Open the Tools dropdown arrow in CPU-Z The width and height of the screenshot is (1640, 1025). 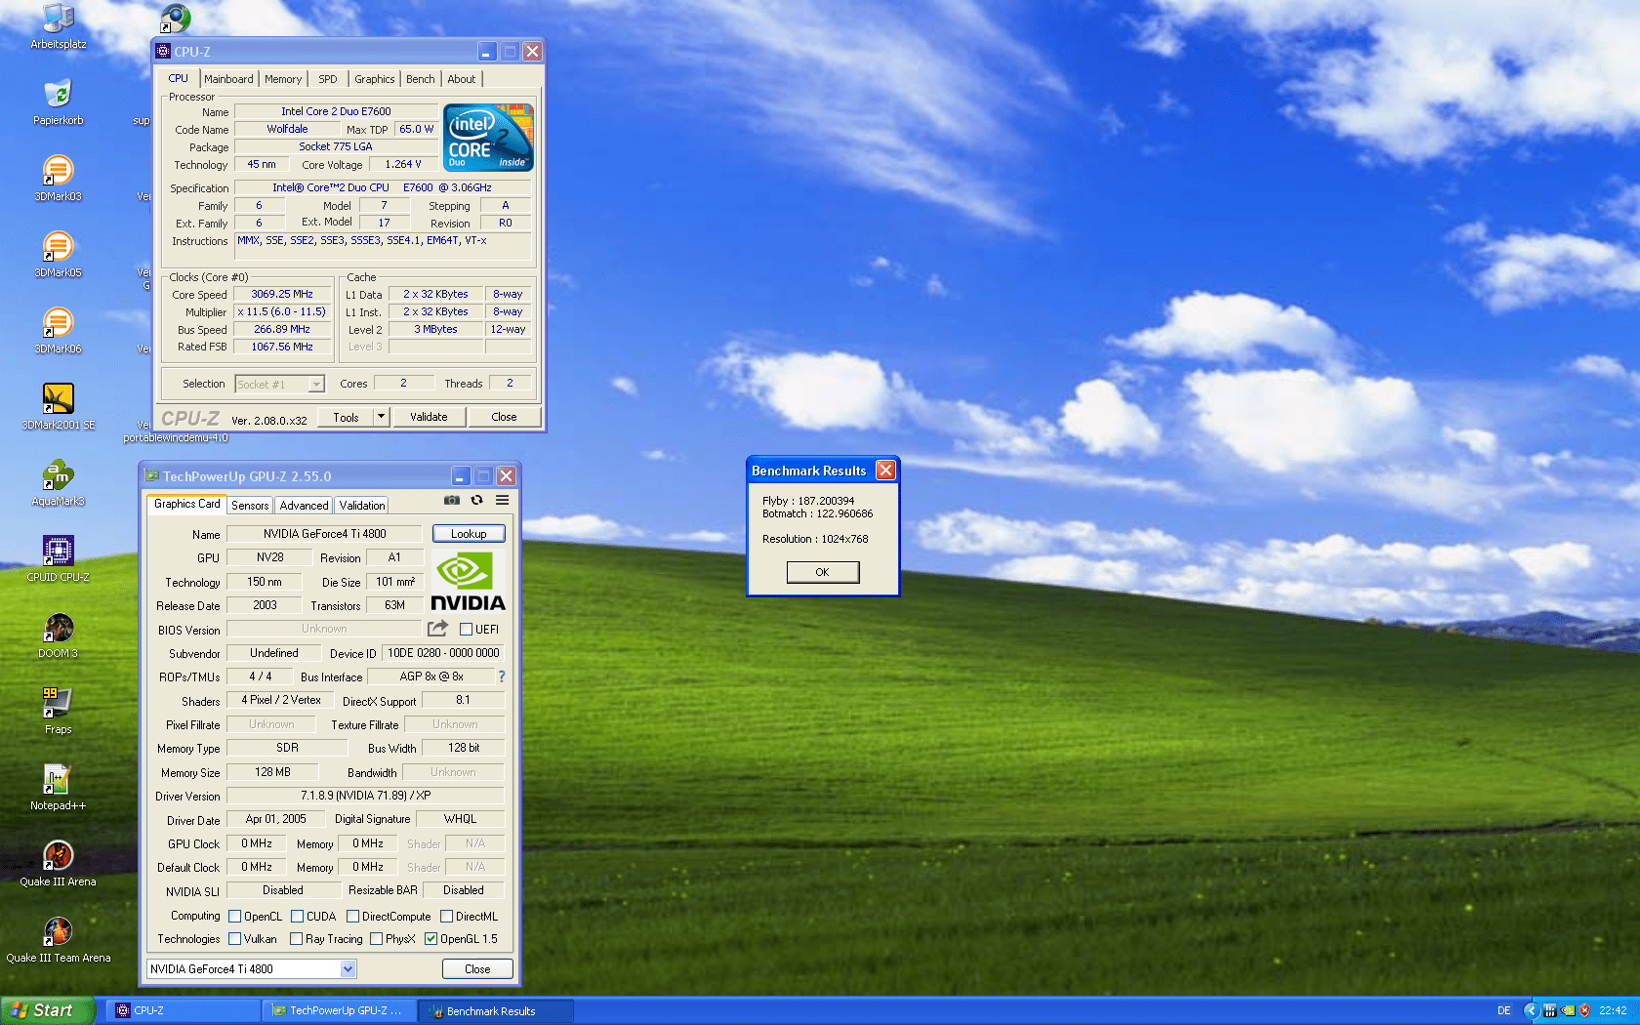click(x=381, y=417)
